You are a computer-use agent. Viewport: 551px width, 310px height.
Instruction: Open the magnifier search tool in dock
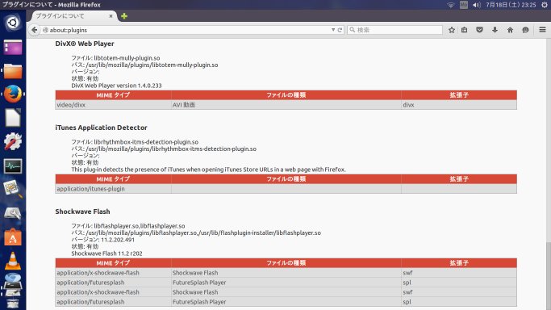13,213
